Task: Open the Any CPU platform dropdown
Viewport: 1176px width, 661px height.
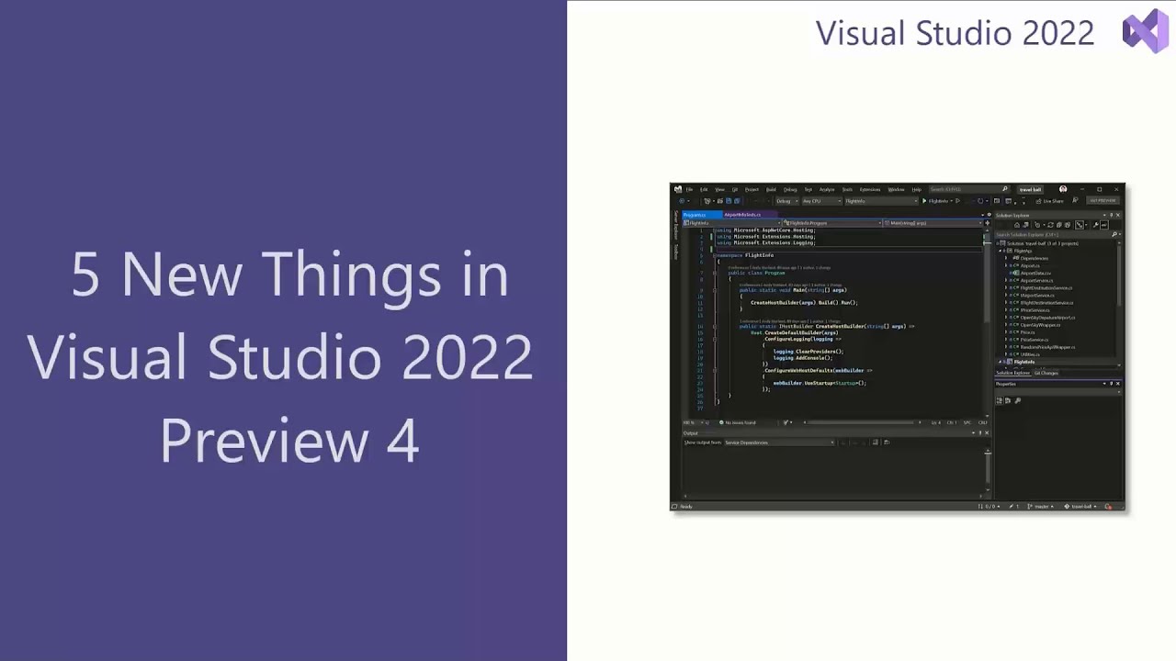Action: click(x=821, y=201)
